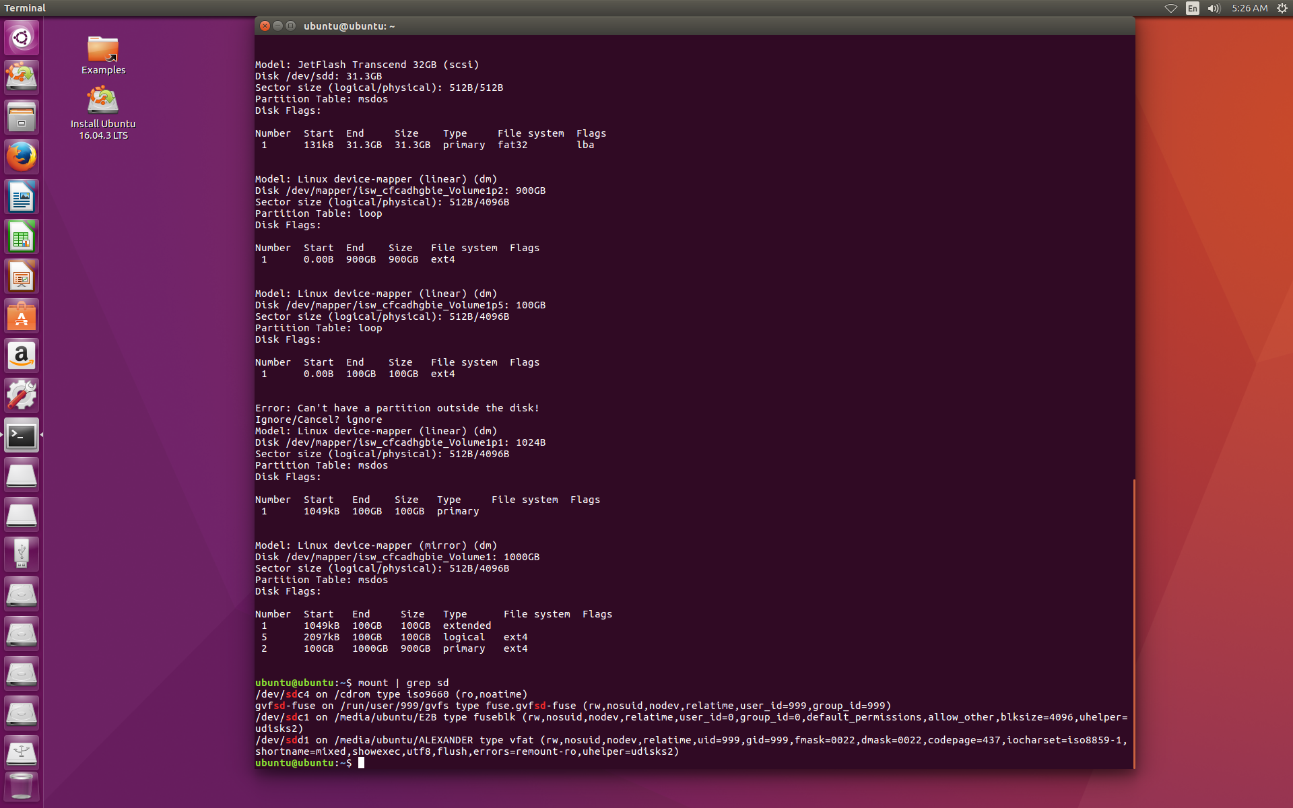
Task: Launch Firefox web browser
Action: (x=22, y=157)
